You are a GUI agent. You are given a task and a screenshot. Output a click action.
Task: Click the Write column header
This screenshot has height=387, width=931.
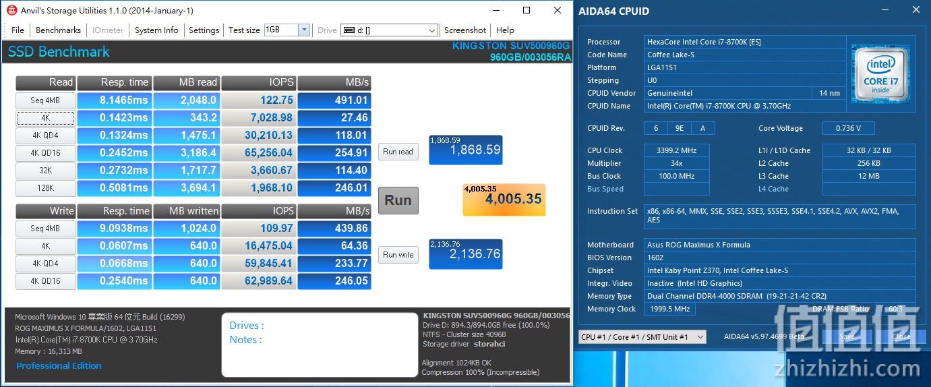[x=45, y=211]
